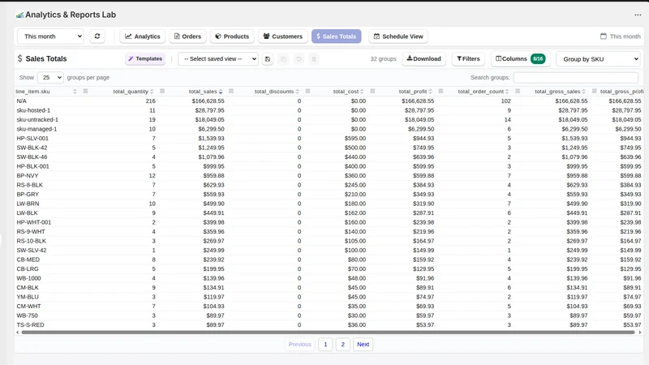Screen dimensions: 649x365
Task: Click the TS-S-RED SKU cell
Action: 30,325
